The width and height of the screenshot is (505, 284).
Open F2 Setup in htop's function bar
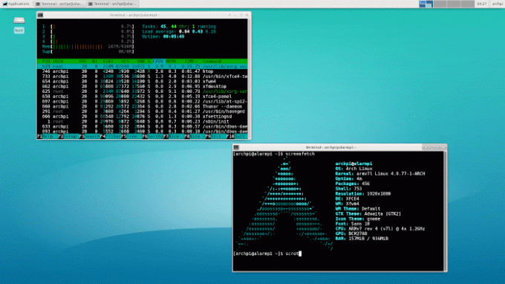(68, 136)
